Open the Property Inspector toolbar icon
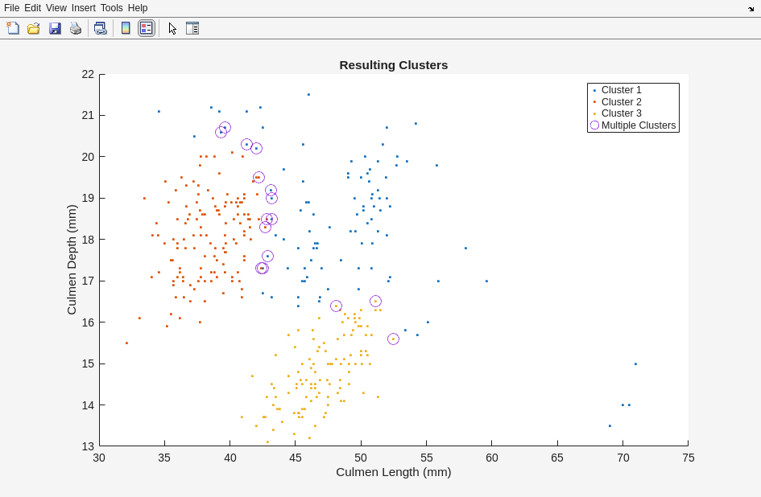The image size is (761, 497). [x=192, y=28]
